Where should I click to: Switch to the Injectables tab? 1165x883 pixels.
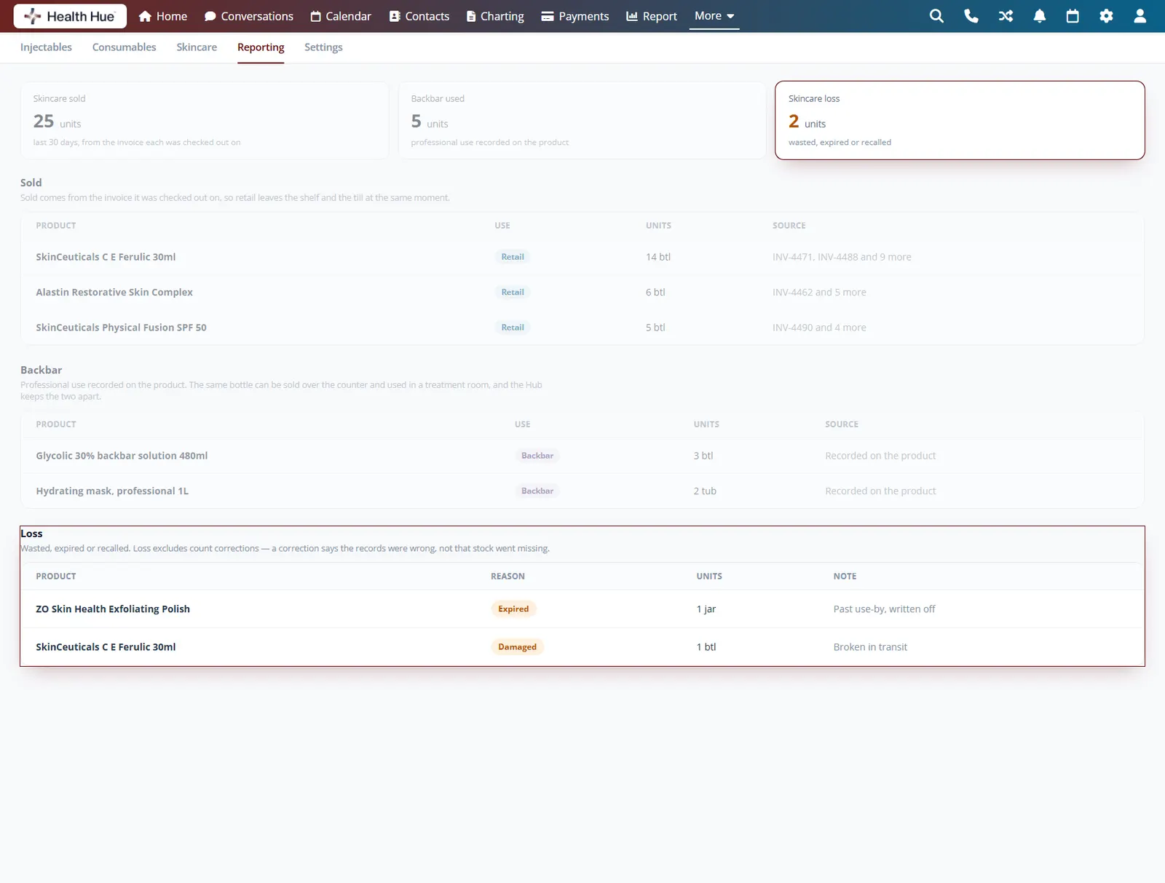[46, 47]
